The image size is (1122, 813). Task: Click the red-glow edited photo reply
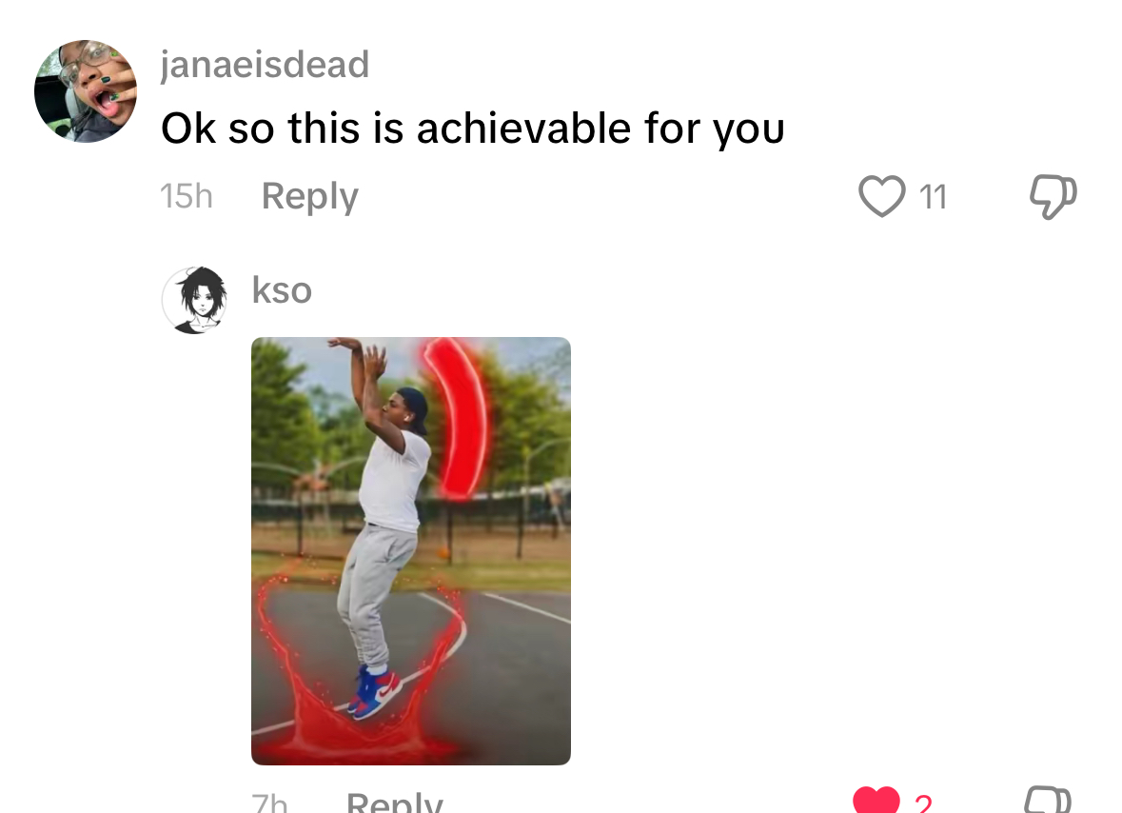411,551
